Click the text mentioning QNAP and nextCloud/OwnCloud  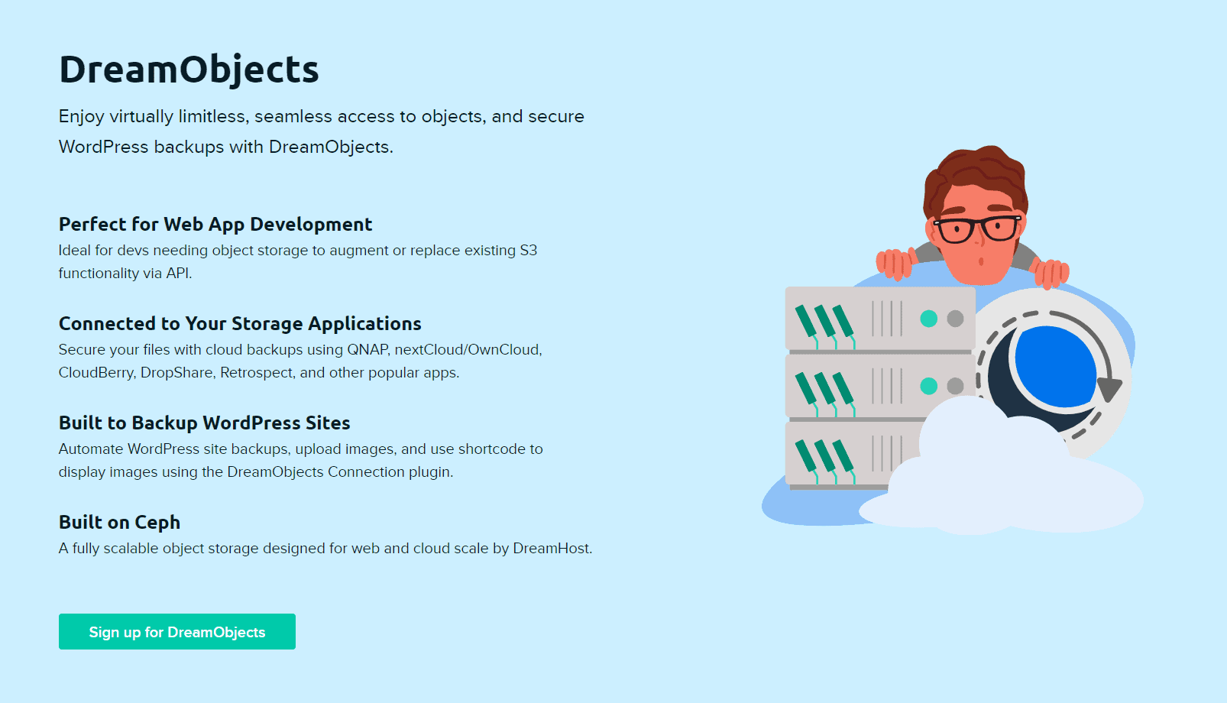click(299, 361)
